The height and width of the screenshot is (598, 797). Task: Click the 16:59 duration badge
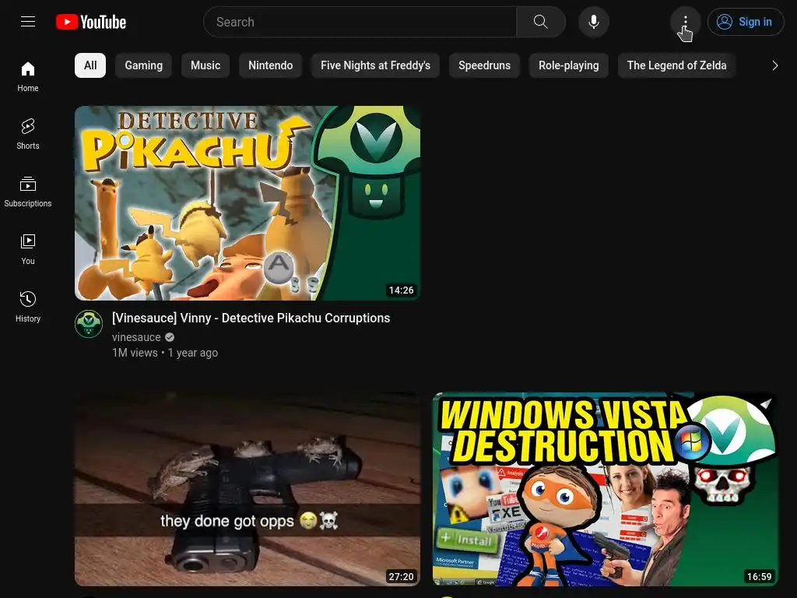pos(759,576)
